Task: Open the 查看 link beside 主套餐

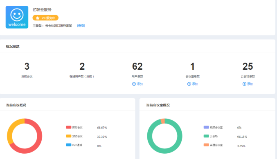Action: click(81, 26)
